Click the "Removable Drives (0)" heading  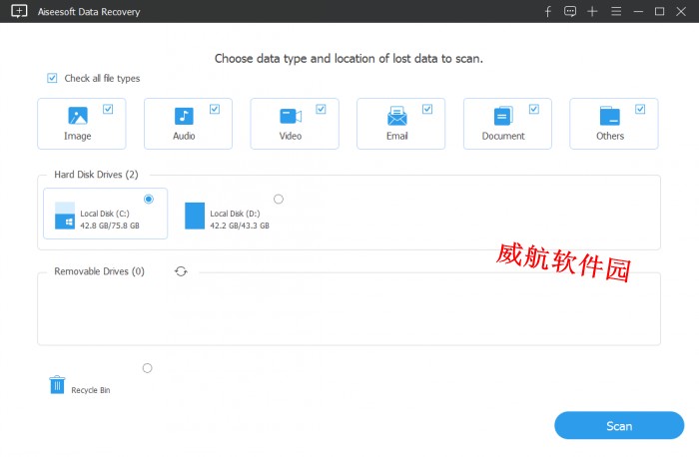point(100,271)
